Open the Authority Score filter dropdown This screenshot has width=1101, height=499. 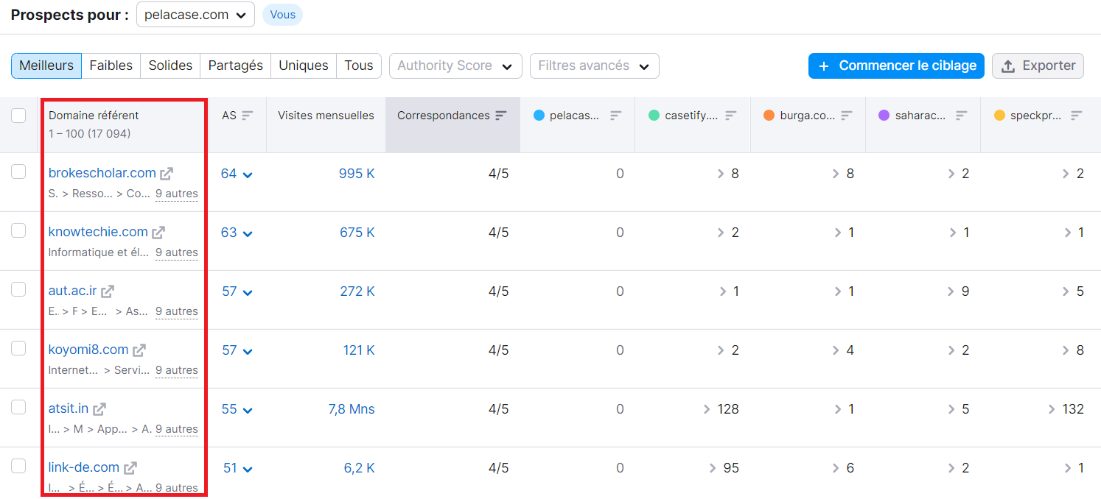pyautogui.click(x=455, y=66)
